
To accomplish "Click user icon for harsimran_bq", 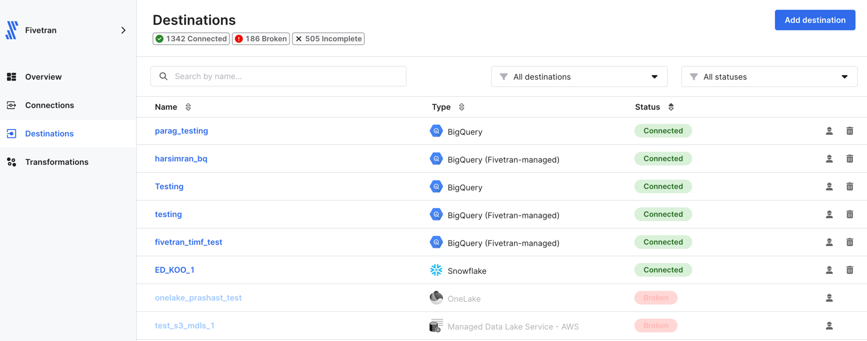I will click(x=829, y=159).
